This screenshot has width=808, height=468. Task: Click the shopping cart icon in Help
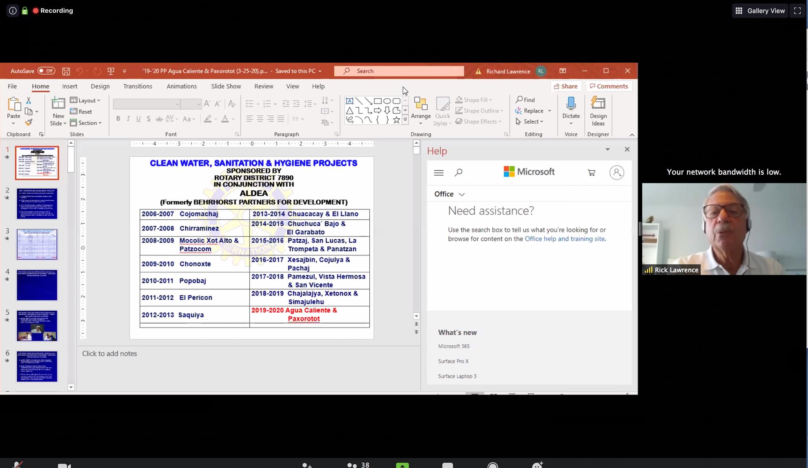pyautogui.click(x=591, y=173)
